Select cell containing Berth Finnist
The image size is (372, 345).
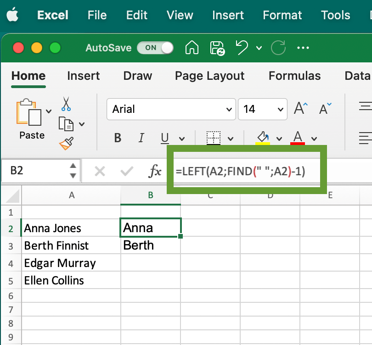point(71,245)
